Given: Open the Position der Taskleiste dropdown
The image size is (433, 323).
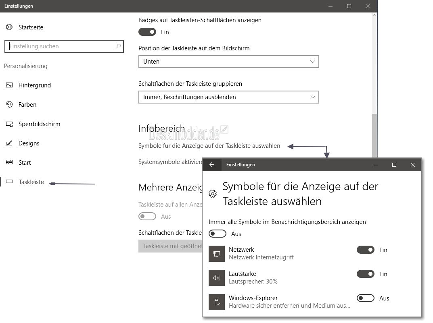Looking at the screenshot, I should [228, 62].
